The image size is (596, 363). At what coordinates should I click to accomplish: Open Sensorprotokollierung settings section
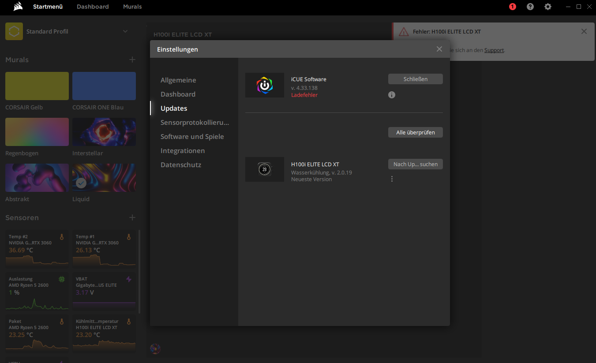[195, 123]
